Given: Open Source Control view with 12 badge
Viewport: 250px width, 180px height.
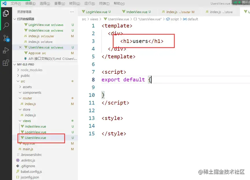Looking at the screenshot, I should pos(6,38).
